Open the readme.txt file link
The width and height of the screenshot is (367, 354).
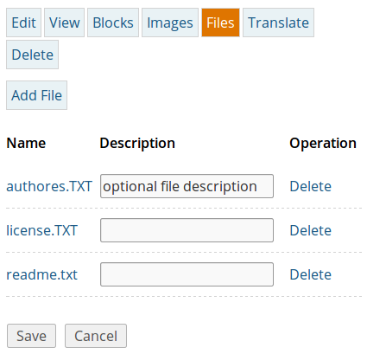point(42,274)
